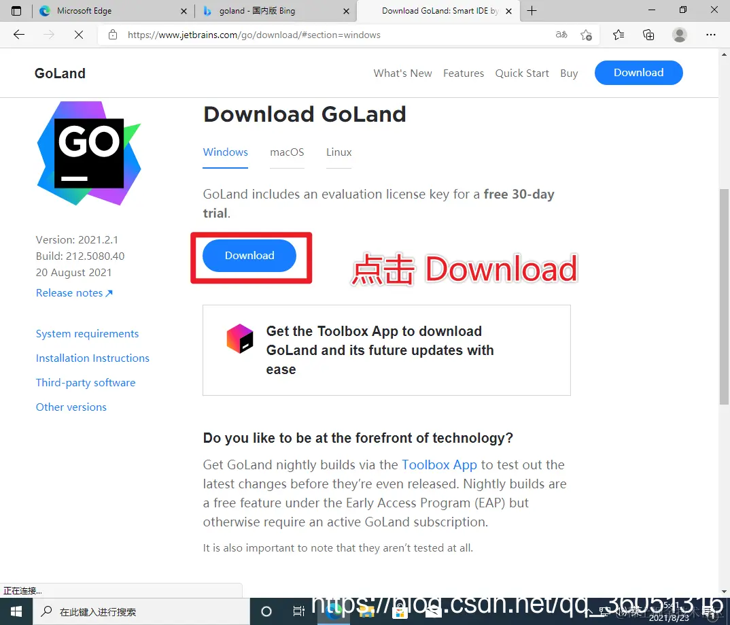Click the forefront of technology heading

pos(358,438)
